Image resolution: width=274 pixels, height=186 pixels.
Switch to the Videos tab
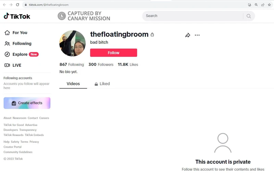tap(73, 84)
